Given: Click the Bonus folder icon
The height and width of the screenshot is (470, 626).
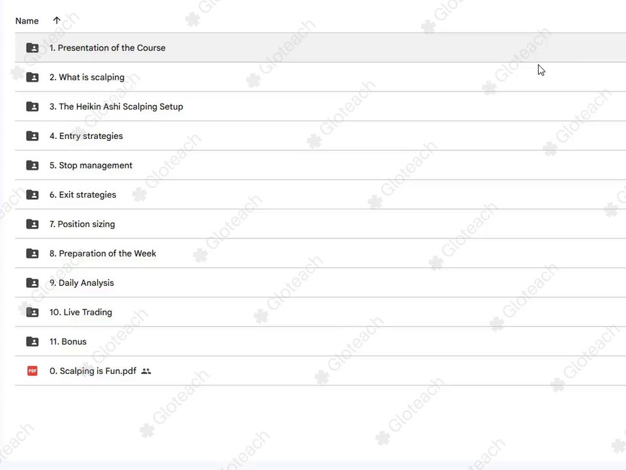Looking at the screenshot, I should pyautogui.click(x=33, y=341).
